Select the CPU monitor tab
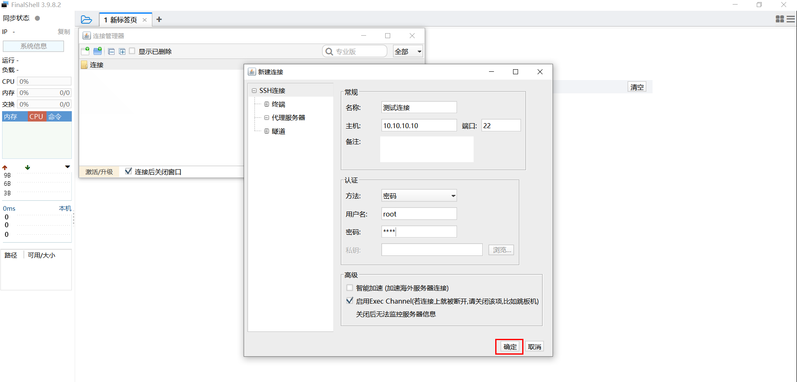The height and width of the screenshot is (382, 797). coord(36,117)
